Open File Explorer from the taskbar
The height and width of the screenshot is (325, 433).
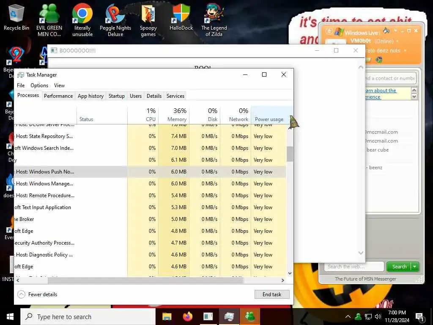point(167,317)
